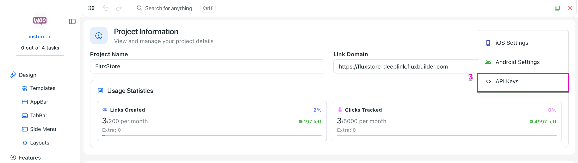Click the search magnifier icon
This screenshot has width=578, height=163.
(139, 8)
